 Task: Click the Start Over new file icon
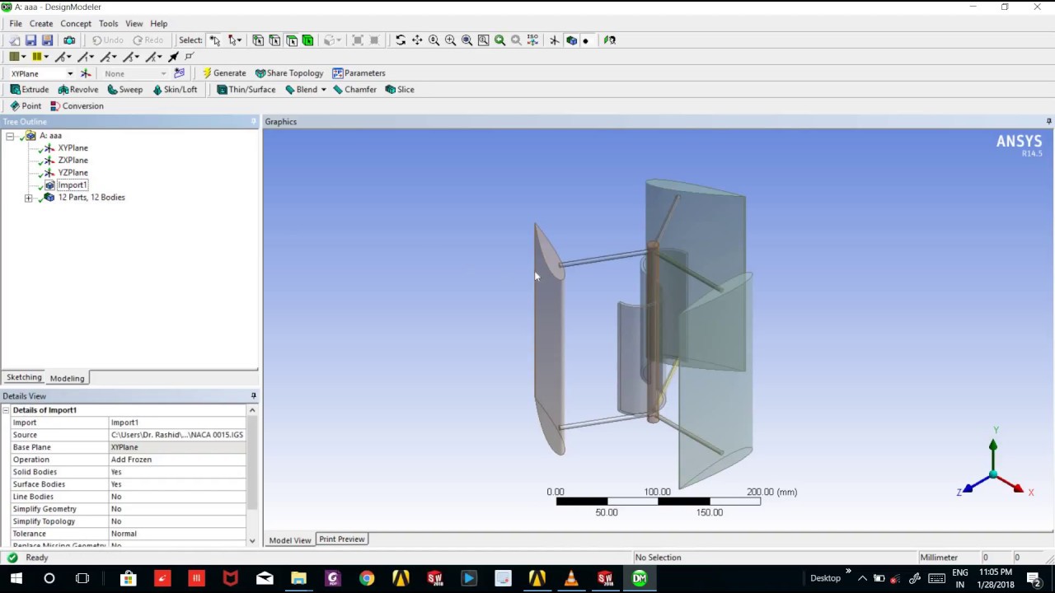(14, 40)
